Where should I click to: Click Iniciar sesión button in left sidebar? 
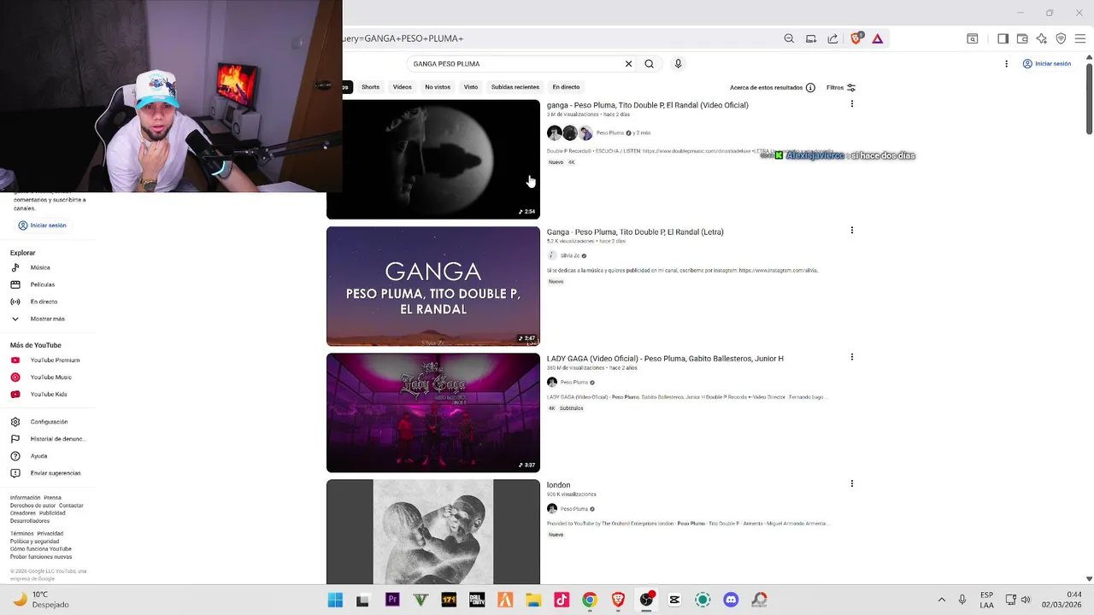pos(42,225)
